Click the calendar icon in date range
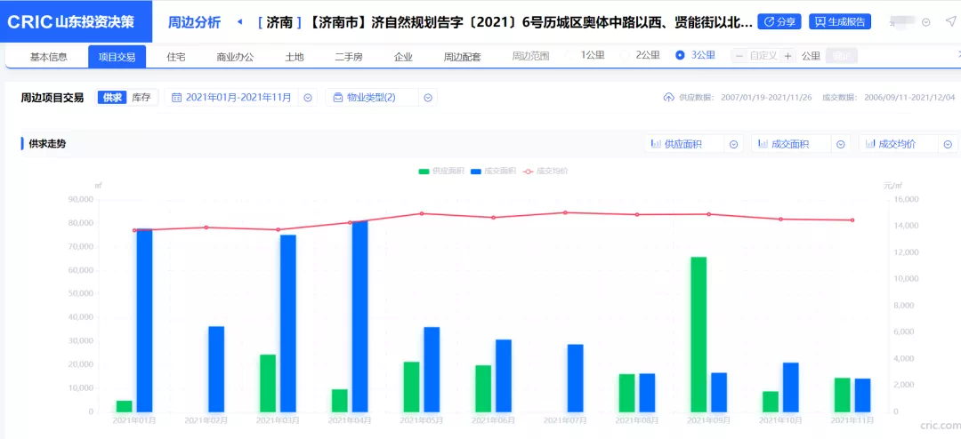The image size is (961, 439). [176, 98]
